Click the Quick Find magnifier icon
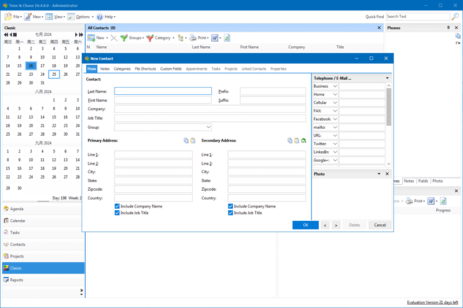The image size is (463, 308). pos(455,17)
